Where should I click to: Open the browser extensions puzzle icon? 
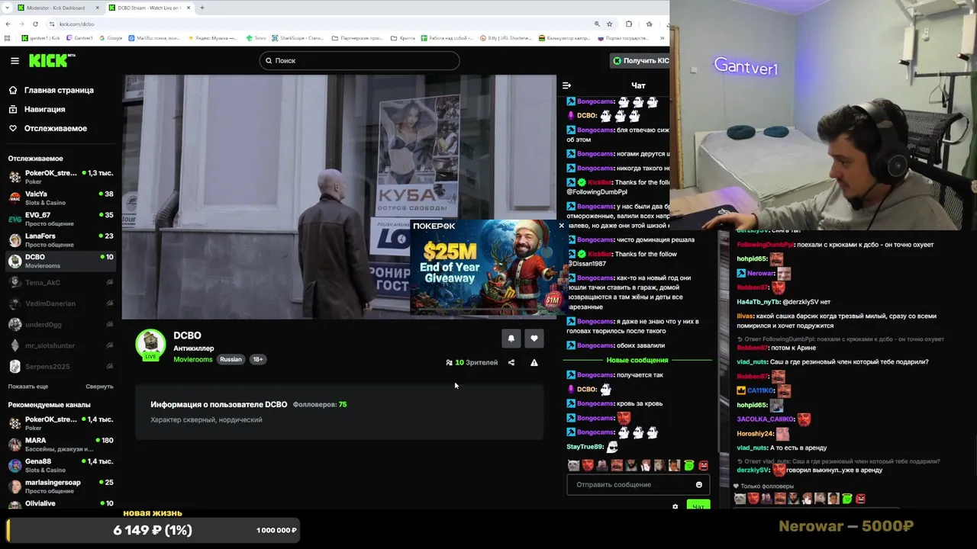629,24
